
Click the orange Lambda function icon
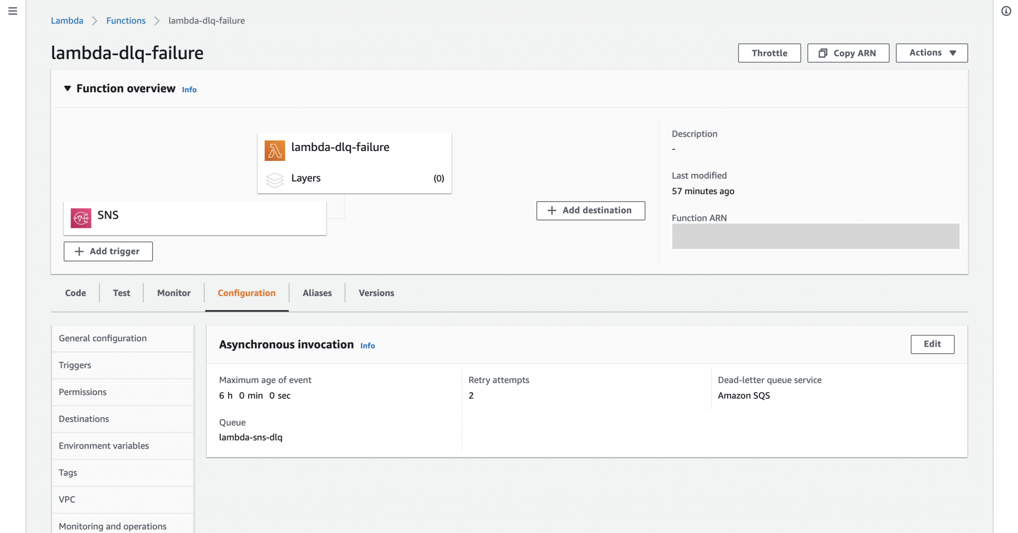[275, 150]
